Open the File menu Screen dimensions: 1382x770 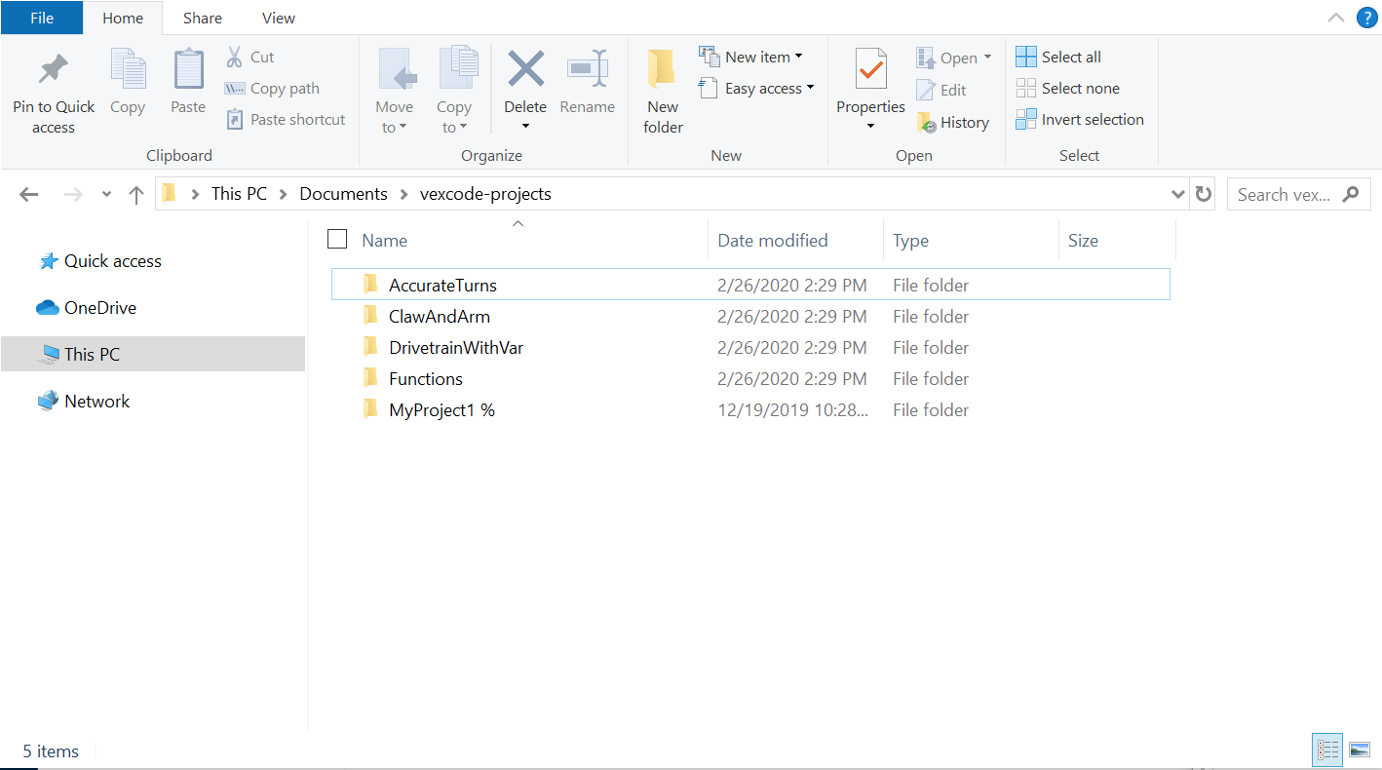[41, 18]
